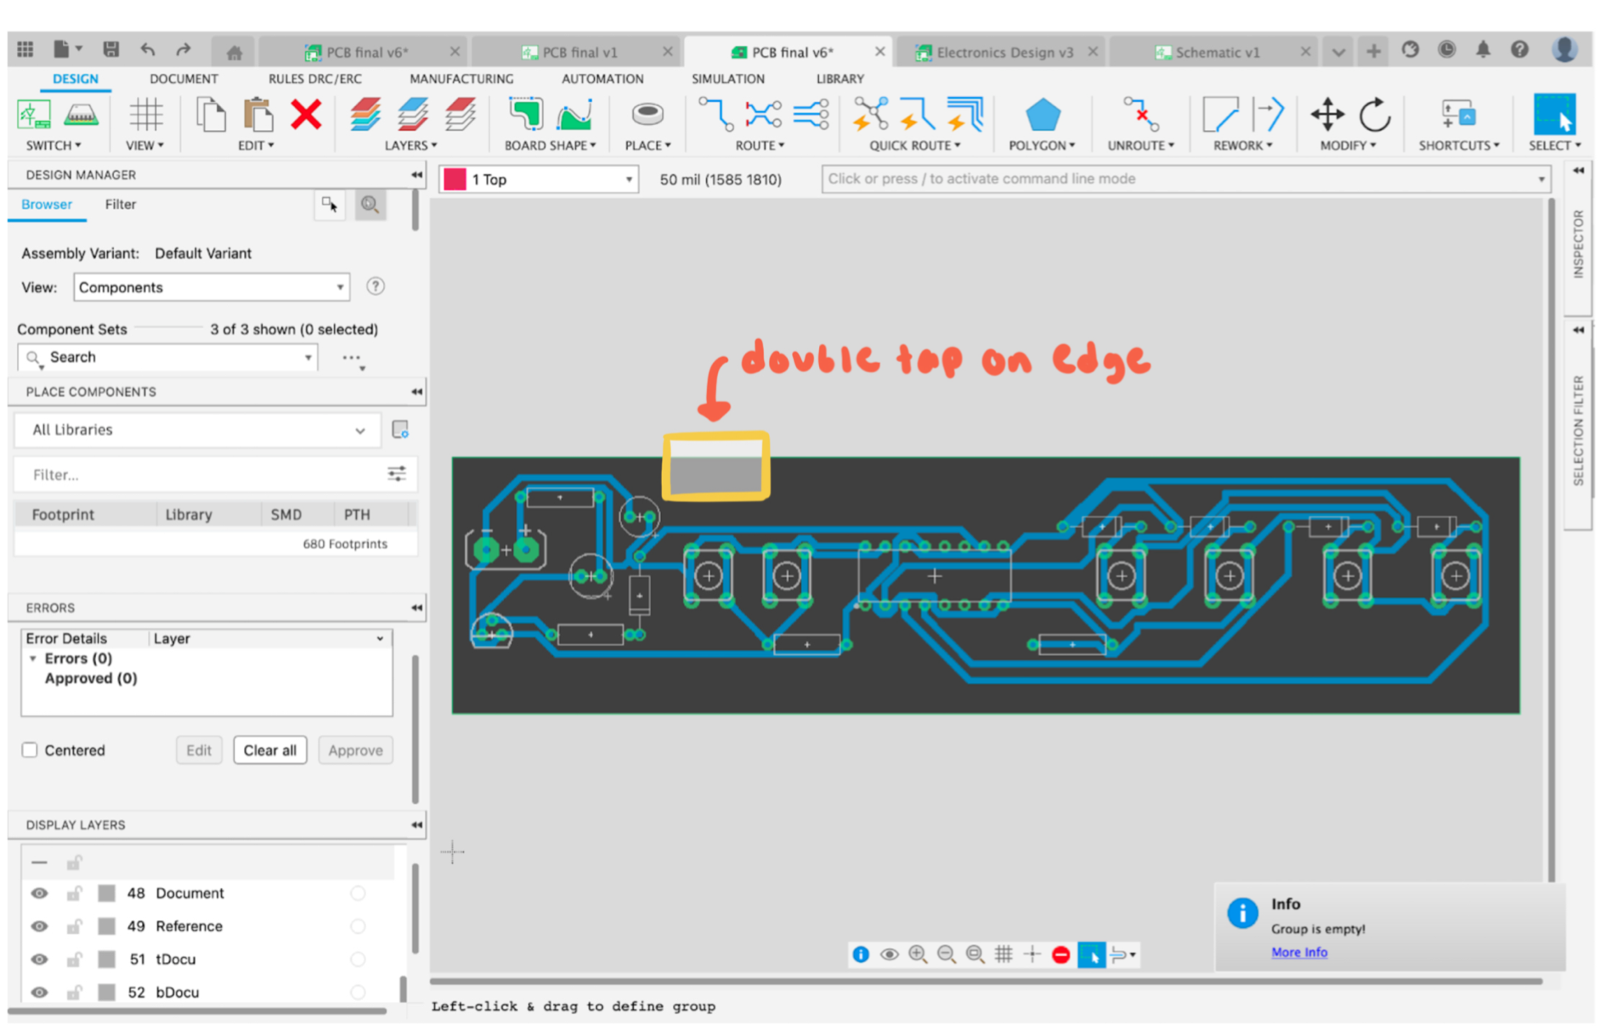This screenshot has width=1623, height=1035.
Task: Hide the Document layer with its eye toggle
Action: tap(38, 893)
